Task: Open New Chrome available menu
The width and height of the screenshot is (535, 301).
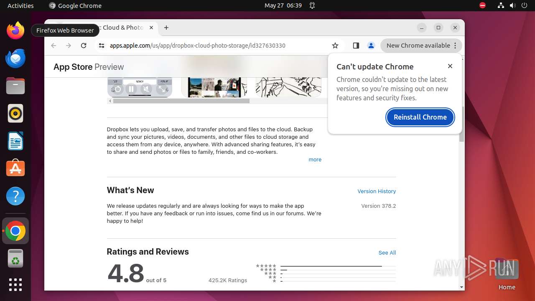Action: 421,46
